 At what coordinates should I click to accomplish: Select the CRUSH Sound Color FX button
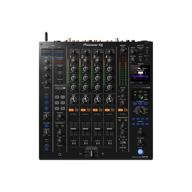[57, 103]
